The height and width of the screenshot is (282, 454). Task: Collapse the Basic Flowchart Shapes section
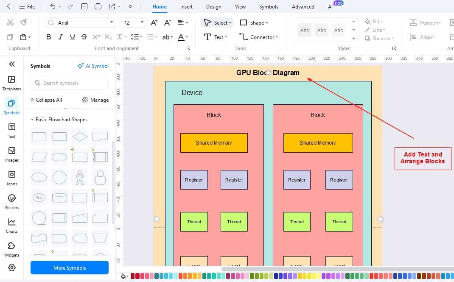tap(32, 120)
